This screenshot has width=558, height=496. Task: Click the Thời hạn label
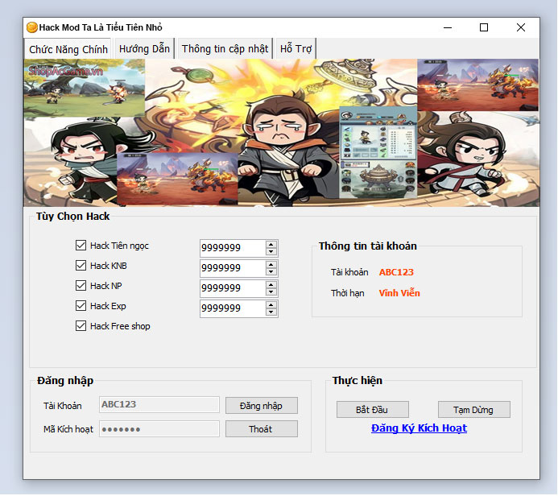pyautogui.click(x=347, y=293)
